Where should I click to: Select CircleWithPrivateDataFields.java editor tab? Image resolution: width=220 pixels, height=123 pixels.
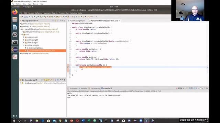(x=104, y=20)
